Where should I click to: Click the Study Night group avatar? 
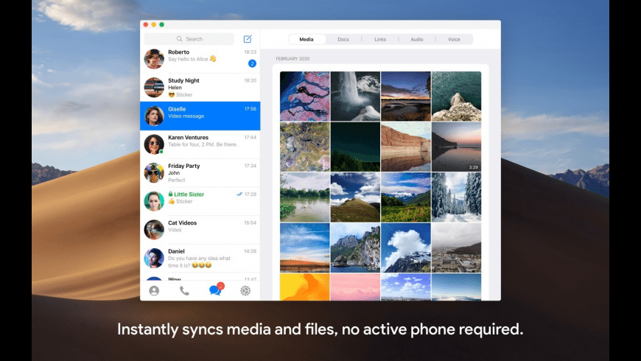tap(154, 88)
